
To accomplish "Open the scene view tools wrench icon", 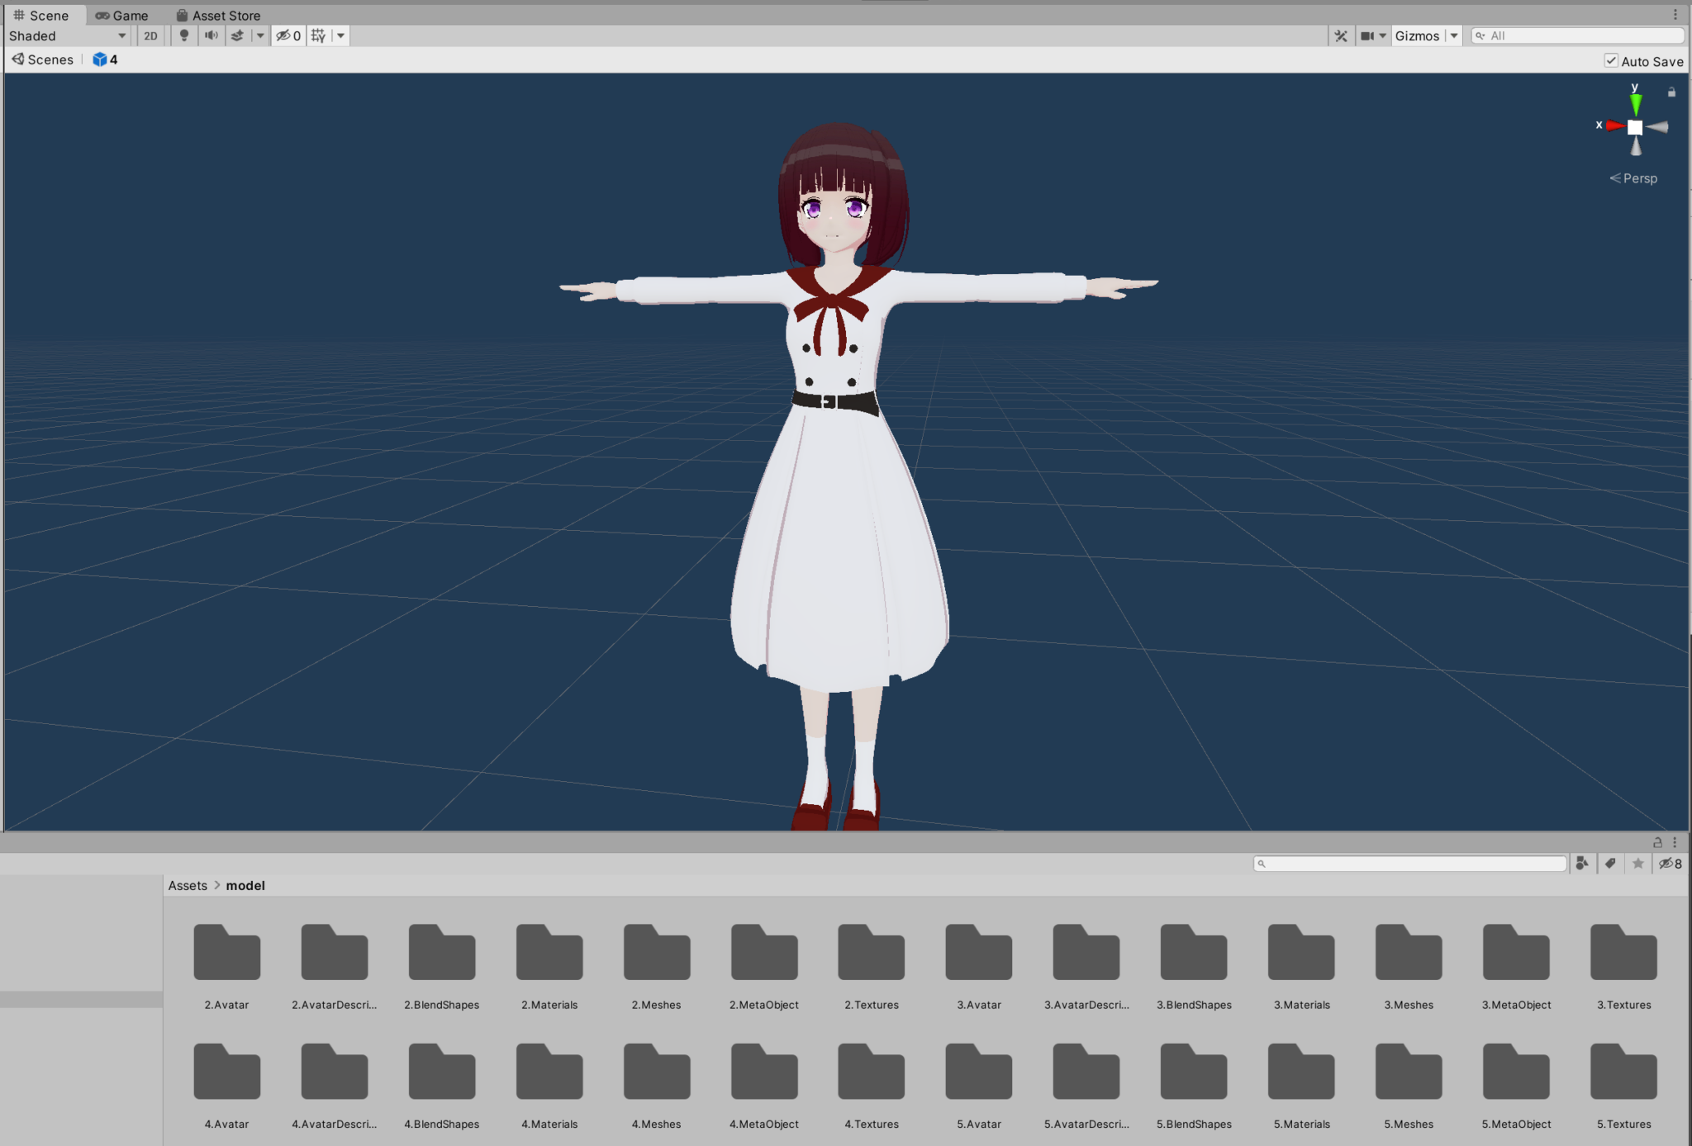I will coord(1341,36).
